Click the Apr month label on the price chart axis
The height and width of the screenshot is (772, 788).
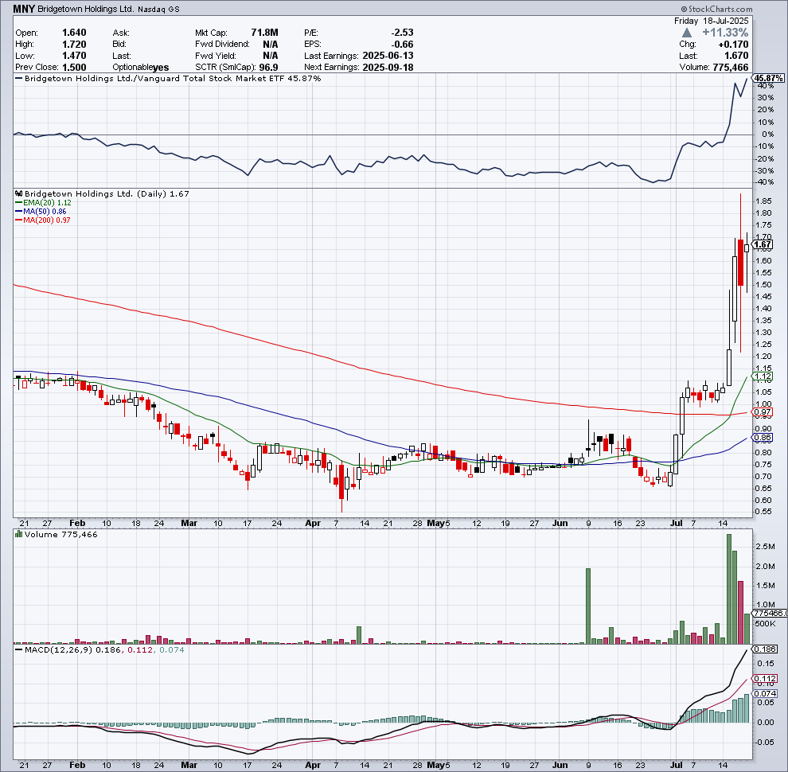pyautogui.click(x=313, y=523)
